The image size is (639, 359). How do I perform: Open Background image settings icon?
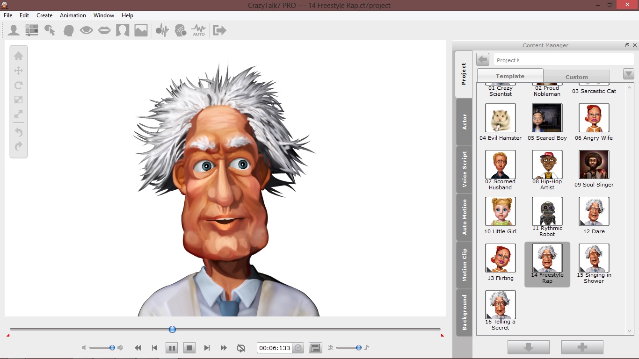tap(141, 30)
